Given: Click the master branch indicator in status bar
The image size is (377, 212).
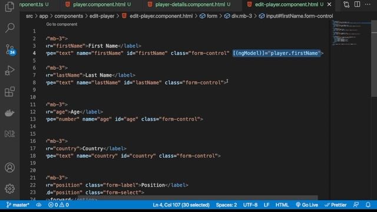Looking at the screenshot, I should coord(18,205).
